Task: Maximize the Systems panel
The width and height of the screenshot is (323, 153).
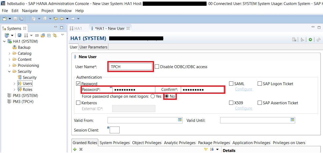Action: [62, 28]
